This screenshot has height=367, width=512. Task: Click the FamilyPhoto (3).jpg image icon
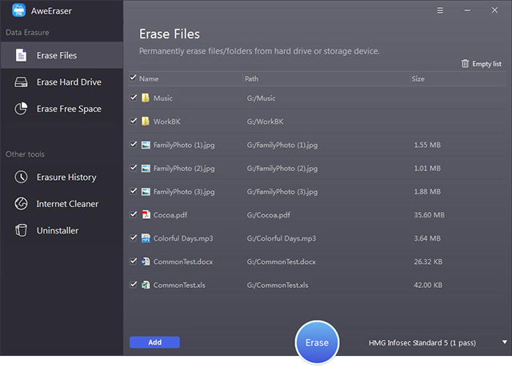146,191
